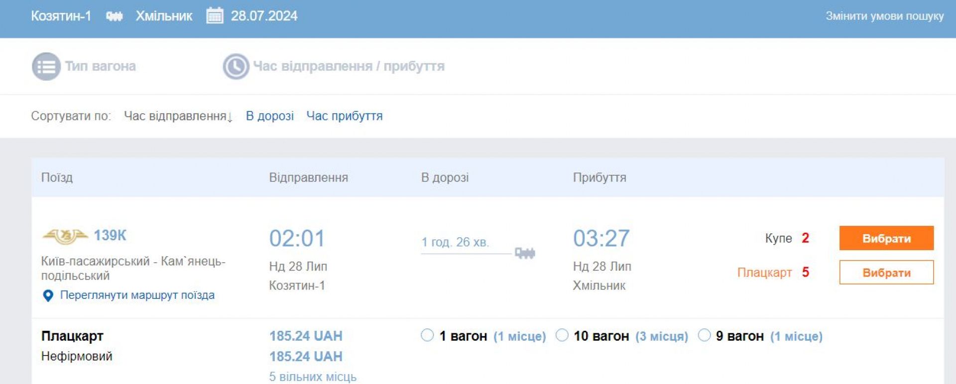The width and height of the screenshot is (956, 384).
Task: Click the map pin route icon
Action: click(x=48, y=295)
